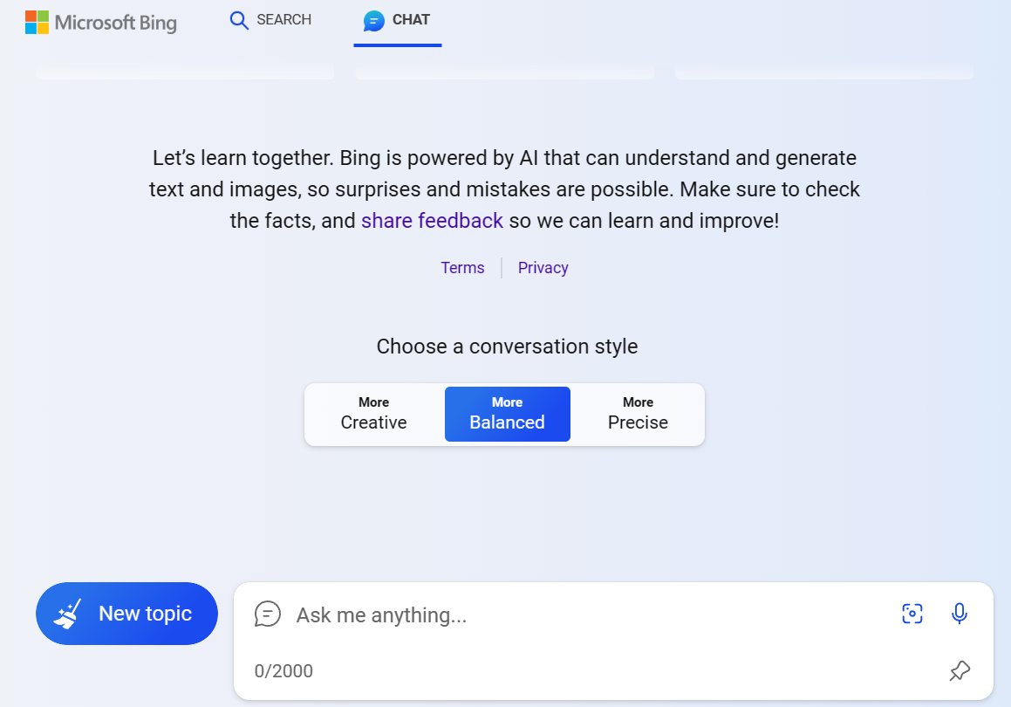Open the visual search camera icon
This screenshot has height=707, width=1011.
[x=912, y=614]
